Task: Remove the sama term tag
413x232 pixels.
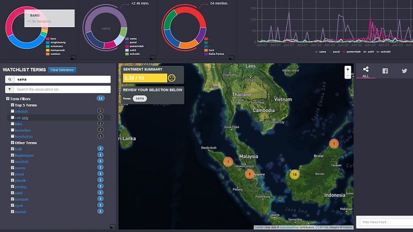Action: click(140, 99)
